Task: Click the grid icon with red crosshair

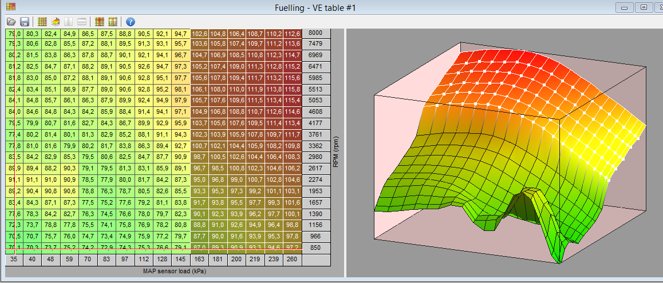Action: tap(99, 22)
